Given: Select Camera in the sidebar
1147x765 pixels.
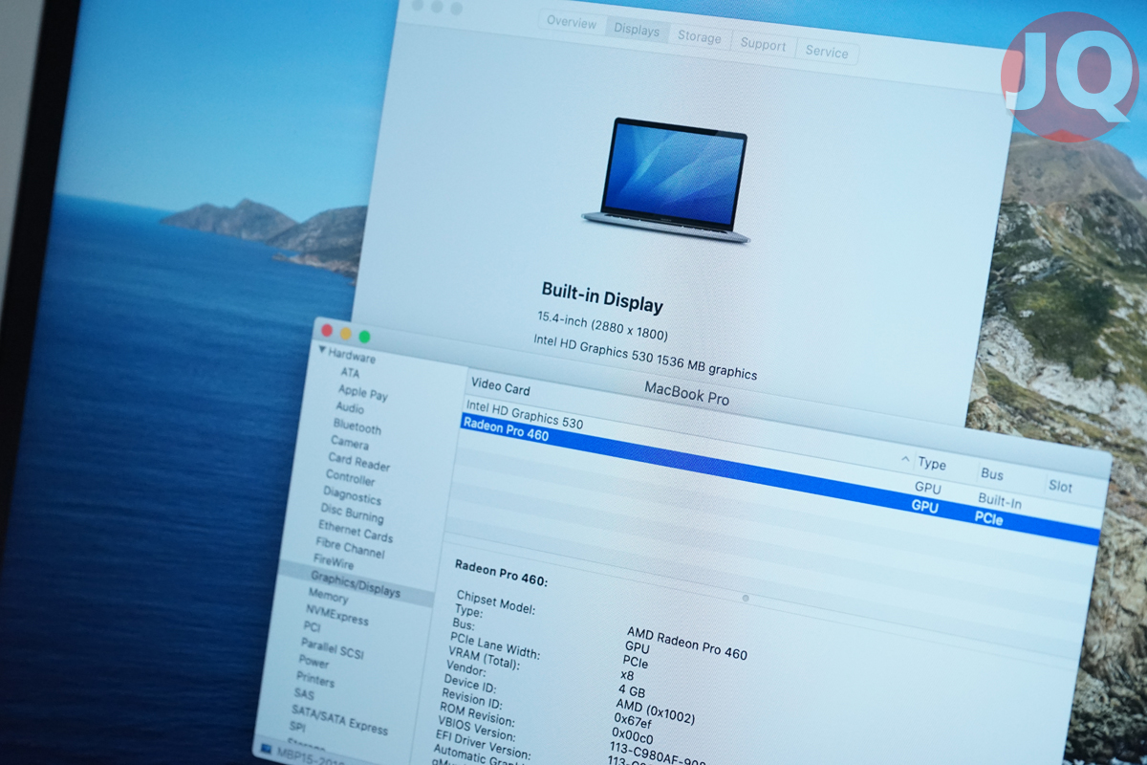Looking at the screenshot, I should coord(350,443).
